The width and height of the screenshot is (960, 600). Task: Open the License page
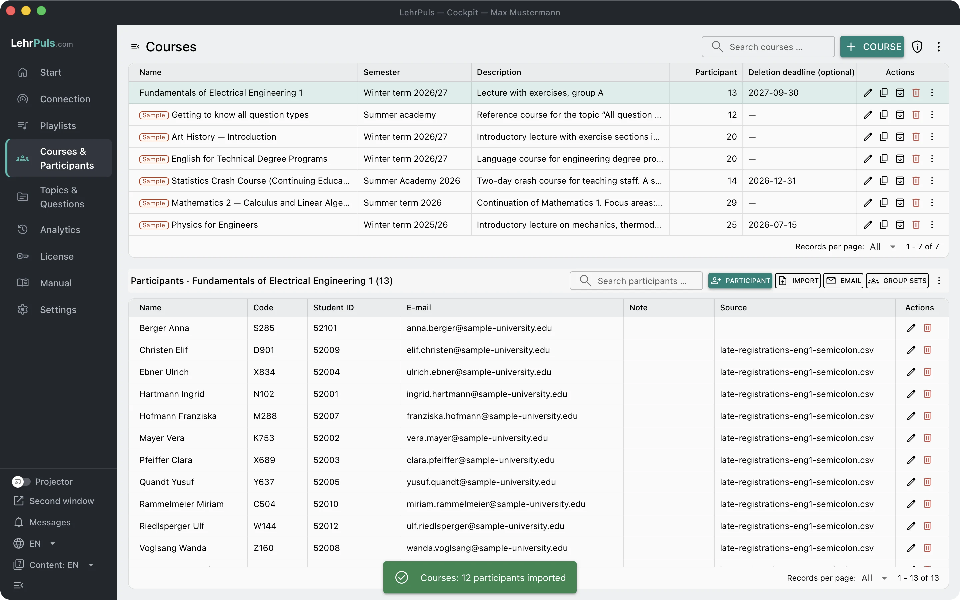coord(59,256)
